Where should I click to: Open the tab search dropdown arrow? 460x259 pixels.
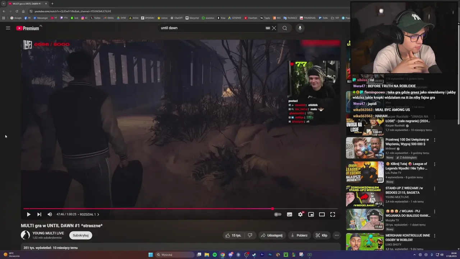[x=3, y=4]
